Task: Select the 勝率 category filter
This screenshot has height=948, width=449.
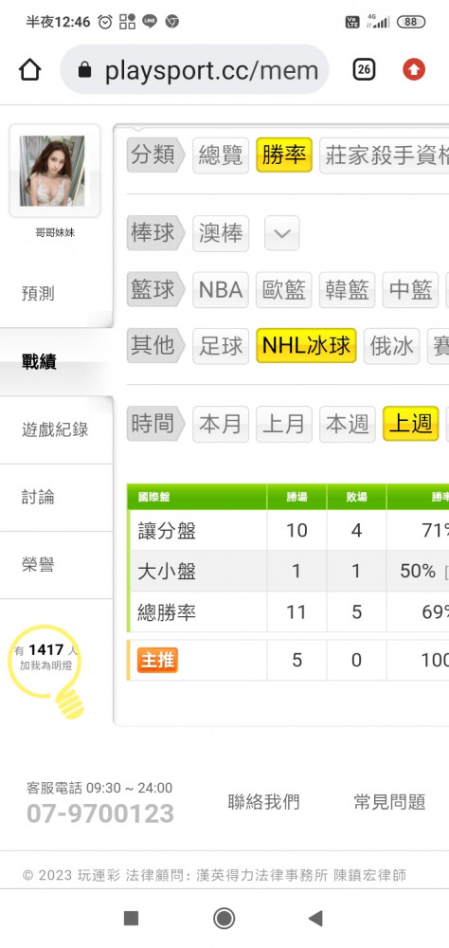Action: (x=284, y=155)
